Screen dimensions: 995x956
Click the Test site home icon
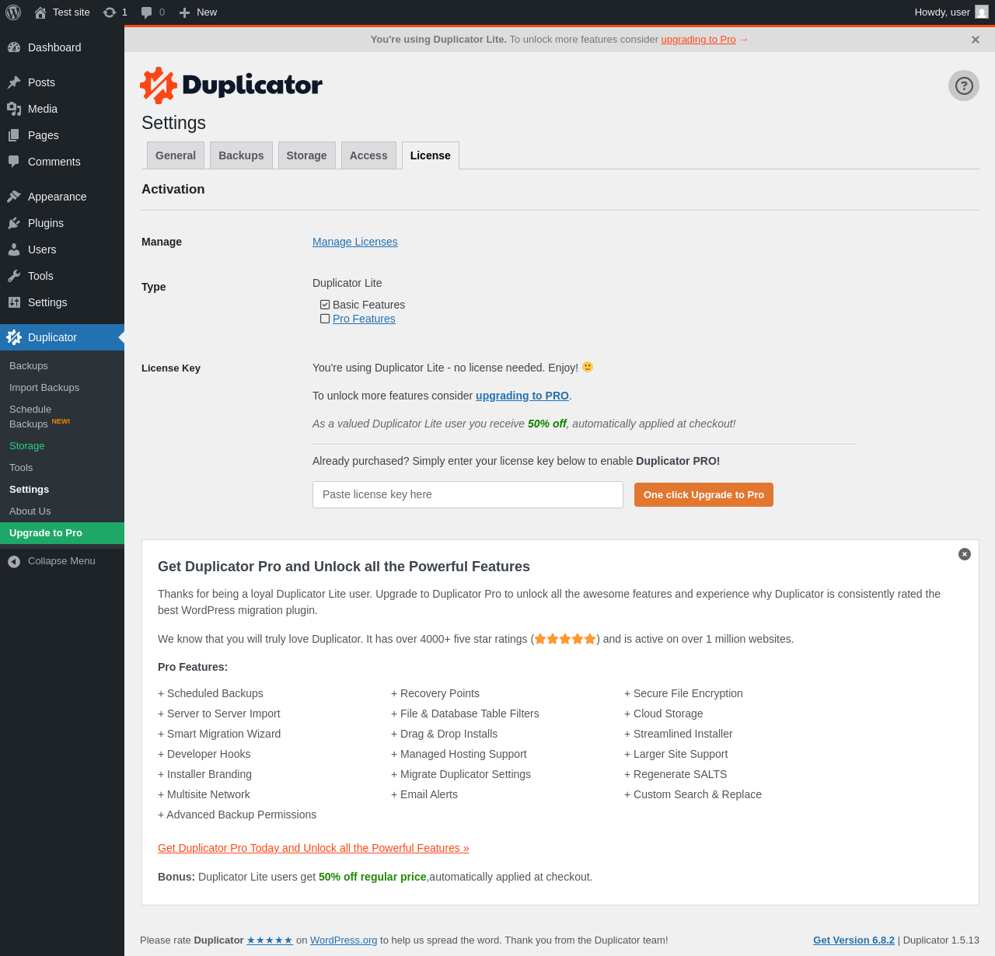point(40,12)
